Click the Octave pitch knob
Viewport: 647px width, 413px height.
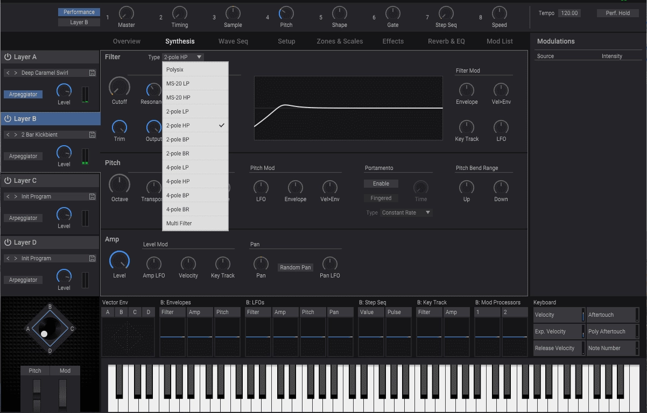click(x=119, y=184)
